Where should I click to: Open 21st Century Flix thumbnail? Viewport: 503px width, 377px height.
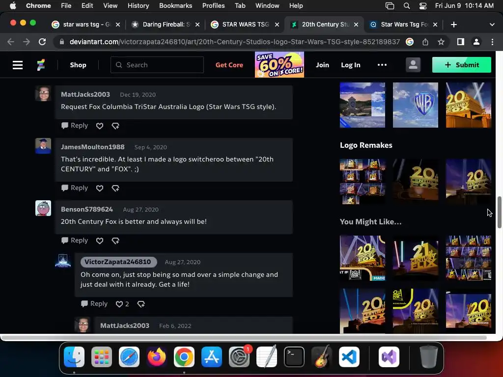416,258
